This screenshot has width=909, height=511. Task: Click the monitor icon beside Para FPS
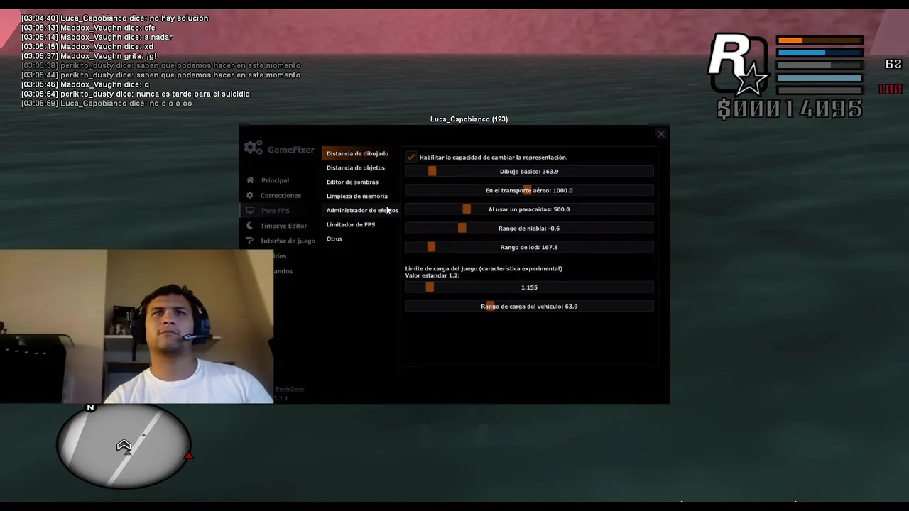tap(250, 210)
